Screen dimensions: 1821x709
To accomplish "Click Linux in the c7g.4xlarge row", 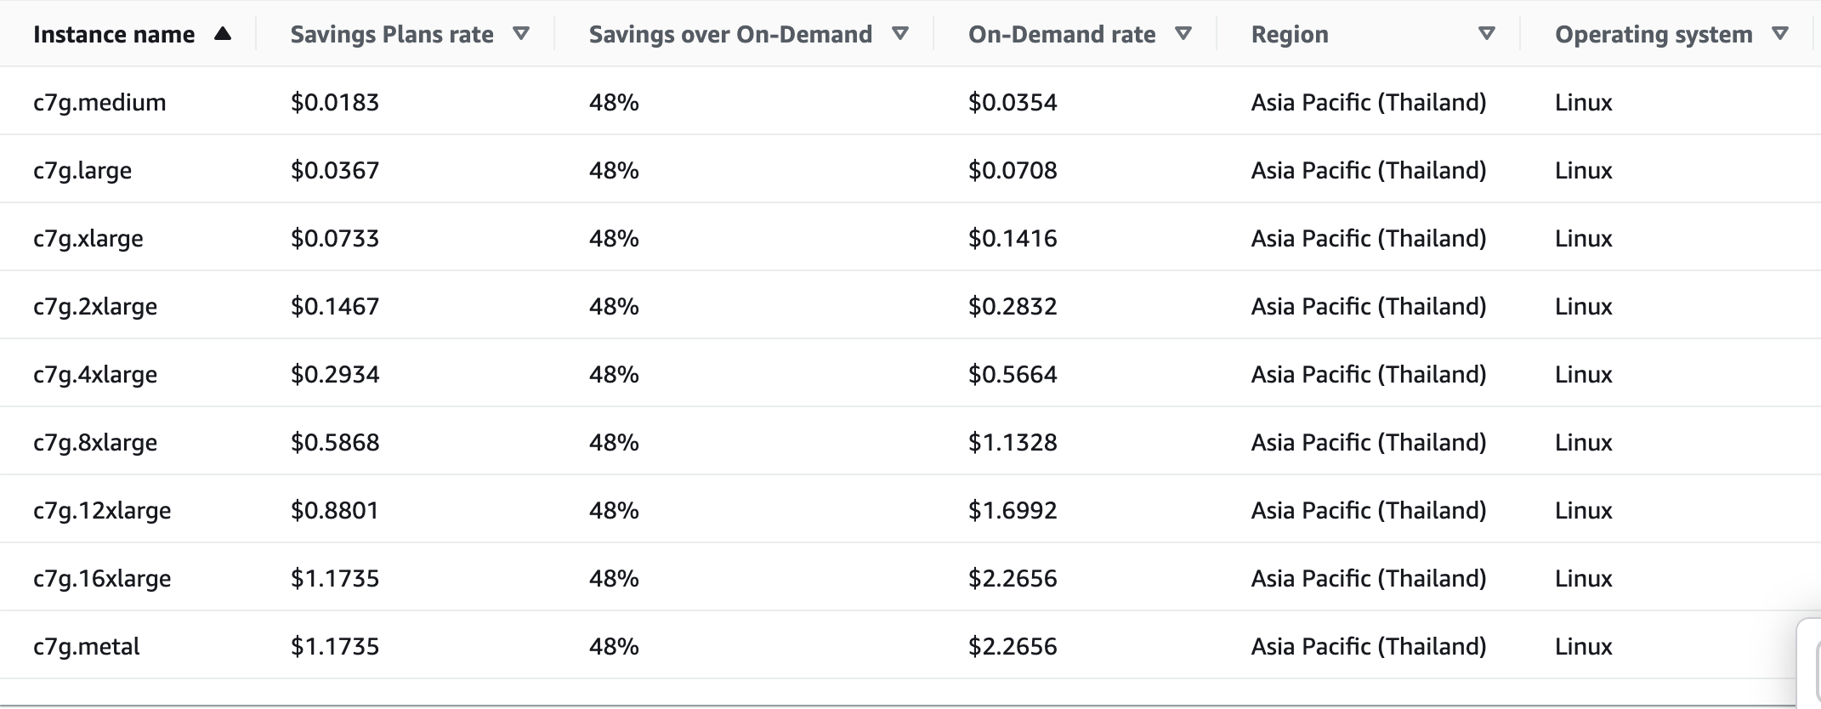I will [x=1584, y=374].
